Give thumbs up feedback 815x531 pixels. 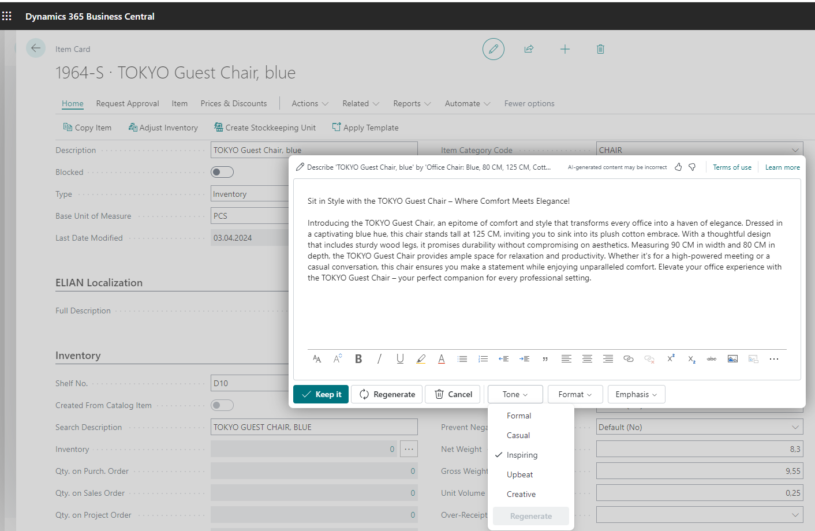(x=678, y=167)
